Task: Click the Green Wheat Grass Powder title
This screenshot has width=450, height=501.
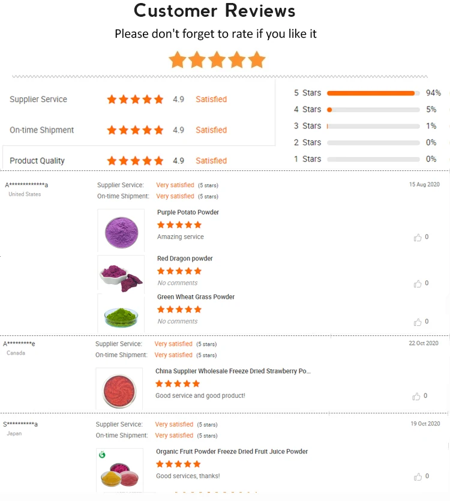Action: [196, 297]
